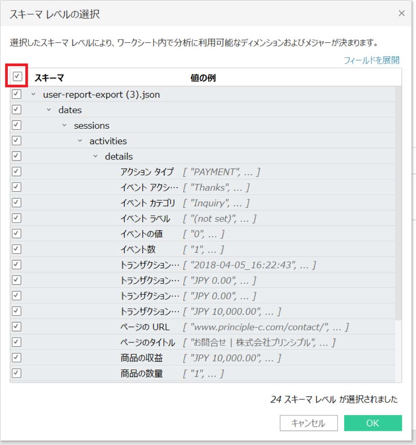
Task: Uncheck the ページの URL checkbox
Action: tap(17, 327)
